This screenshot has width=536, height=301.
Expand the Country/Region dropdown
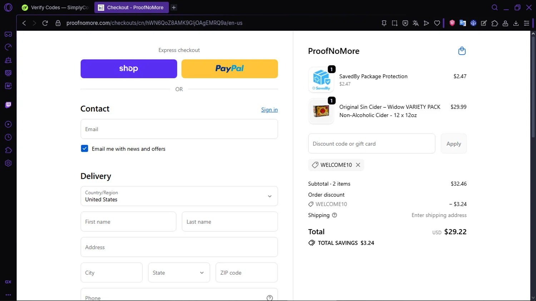179,196
